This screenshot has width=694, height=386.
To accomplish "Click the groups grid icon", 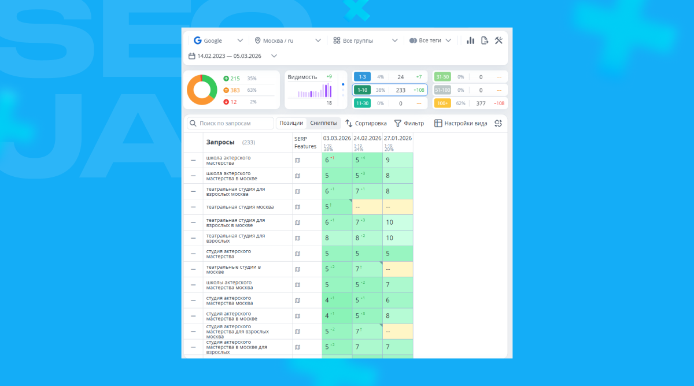I will pyautogui.click(x=337, y=40).
